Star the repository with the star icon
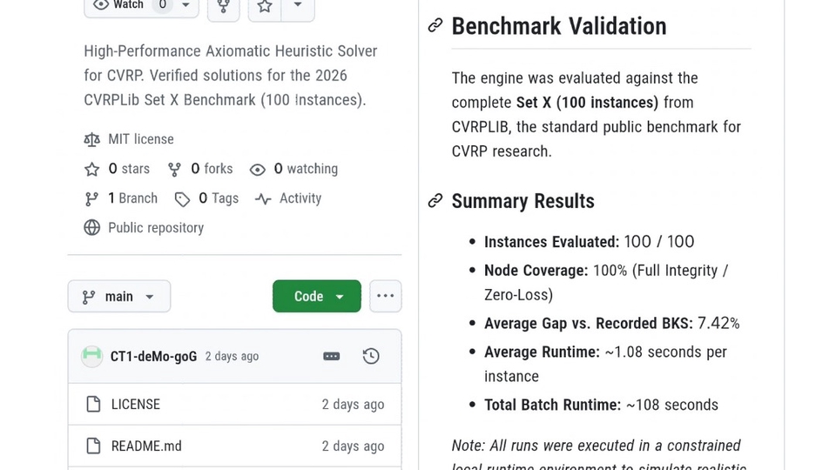The height and width of the screenshot is (470, 836). [265, 7]
